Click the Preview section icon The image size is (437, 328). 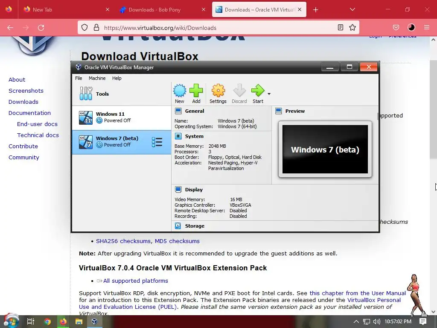(278, 111)
